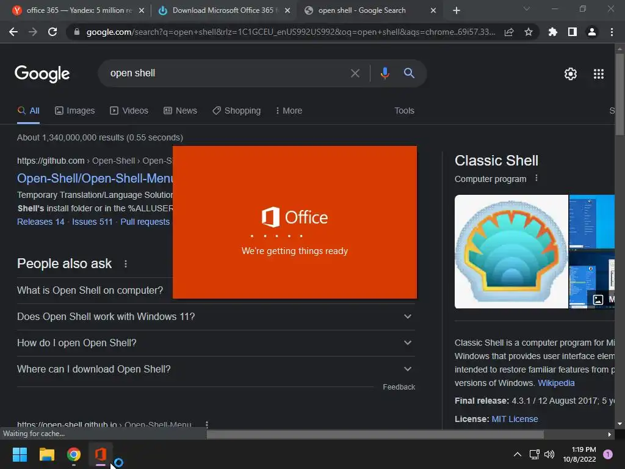Start voice search with microphone

click(x=385, y=73)
